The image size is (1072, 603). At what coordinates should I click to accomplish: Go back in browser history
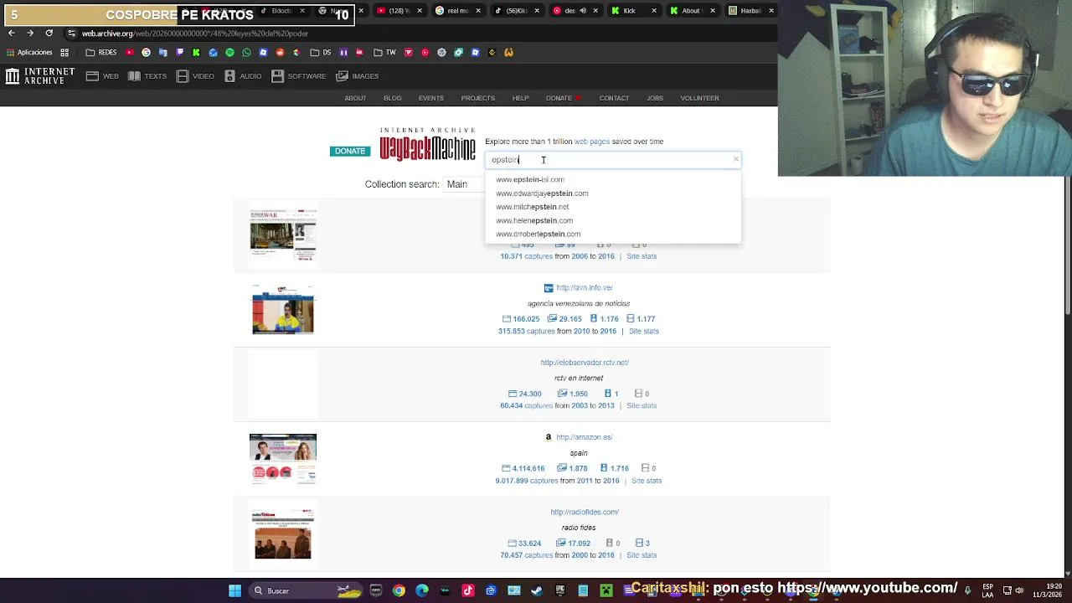[x=11, y=33]
